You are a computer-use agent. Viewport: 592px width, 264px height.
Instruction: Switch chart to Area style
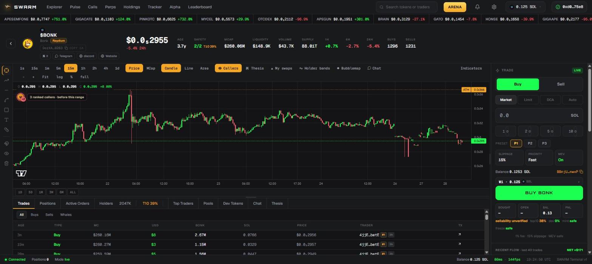coord(204,68)
